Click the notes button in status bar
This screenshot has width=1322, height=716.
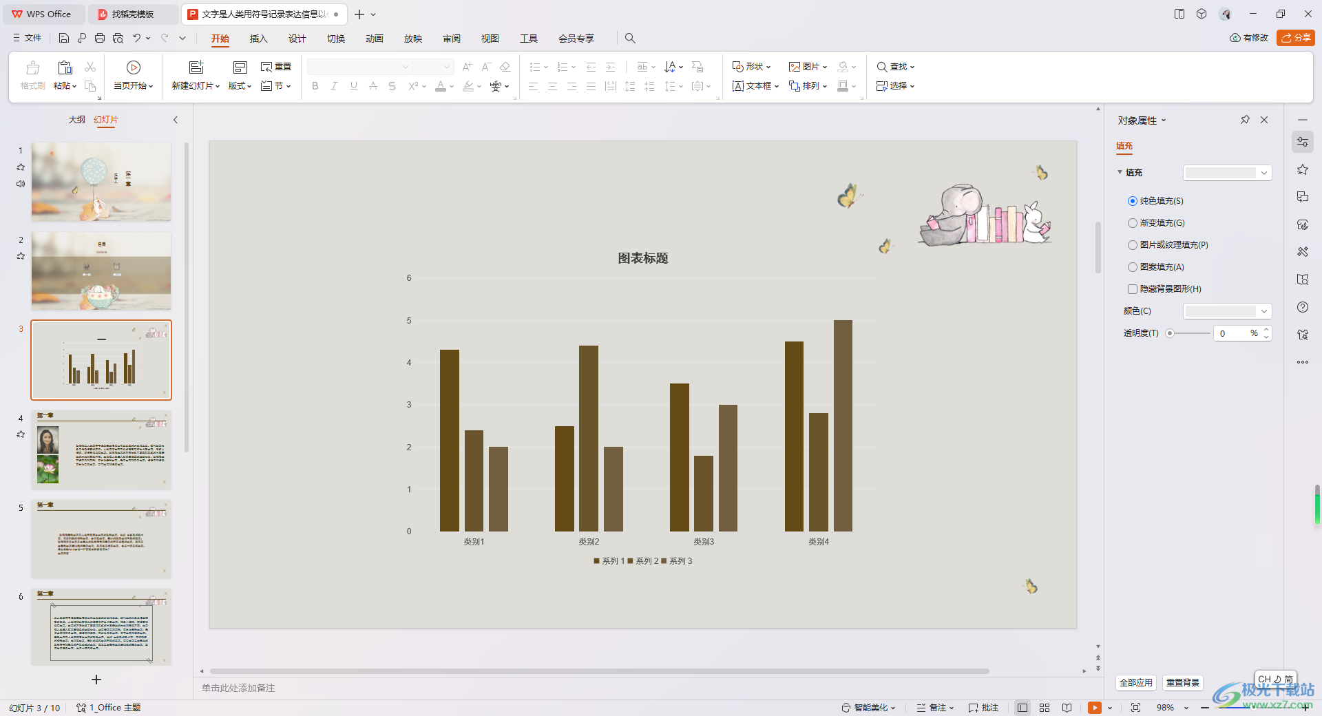point(935,708)
